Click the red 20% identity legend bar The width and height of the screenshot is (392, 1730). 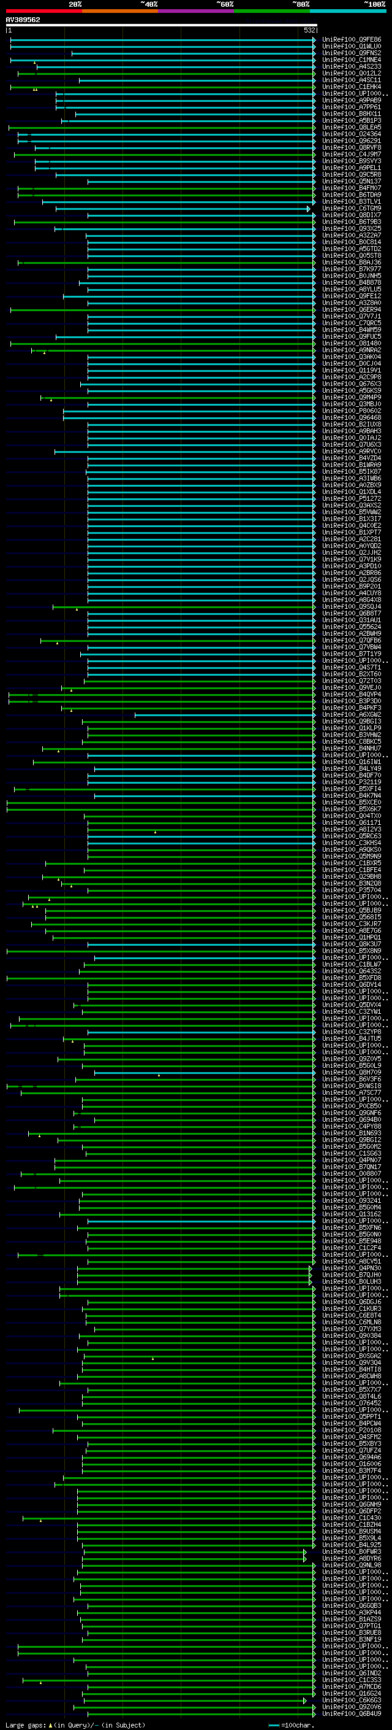(x=43, y=11)
